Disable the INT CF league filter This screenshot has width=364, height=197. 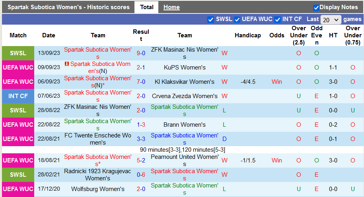[x=278, y=19]
